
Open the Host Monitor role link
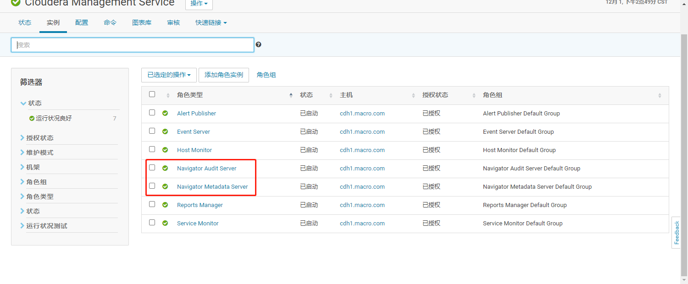pyautogui.click(x=194, y=150)
